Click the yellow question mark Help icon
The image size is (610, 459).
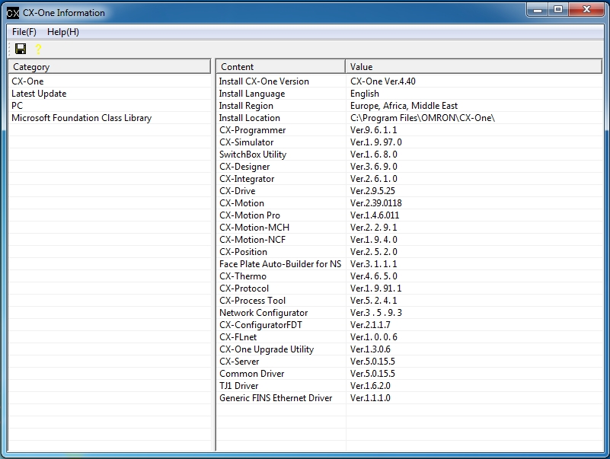click(x=38, y=49)
